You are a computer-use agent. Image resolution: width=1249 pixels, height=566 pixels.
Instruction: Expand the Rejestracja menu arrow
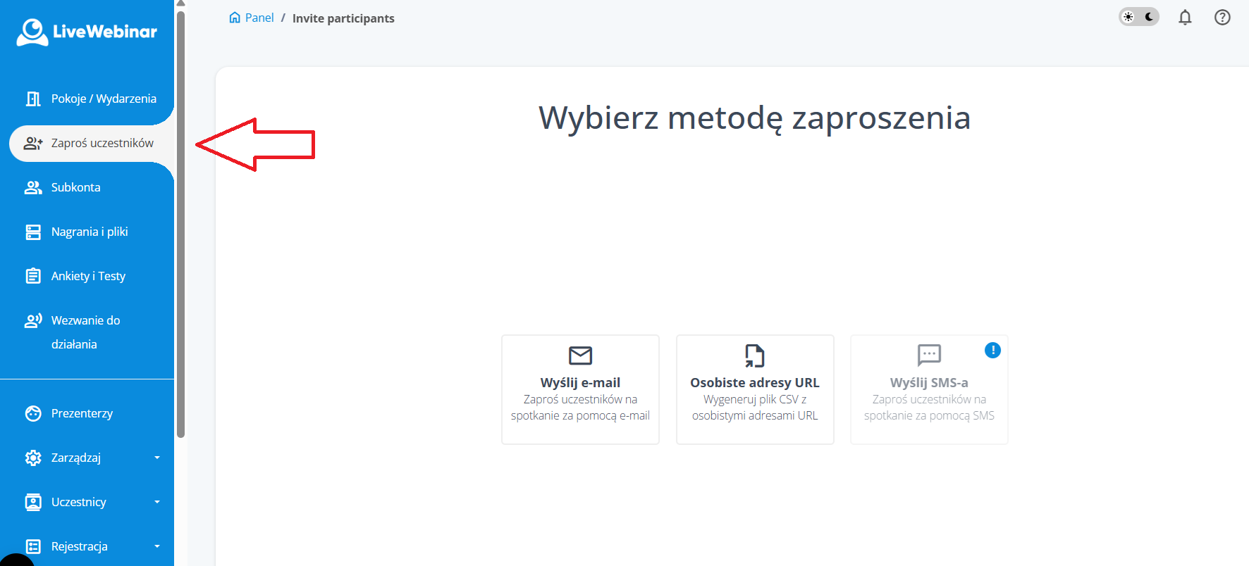(157, 546)
